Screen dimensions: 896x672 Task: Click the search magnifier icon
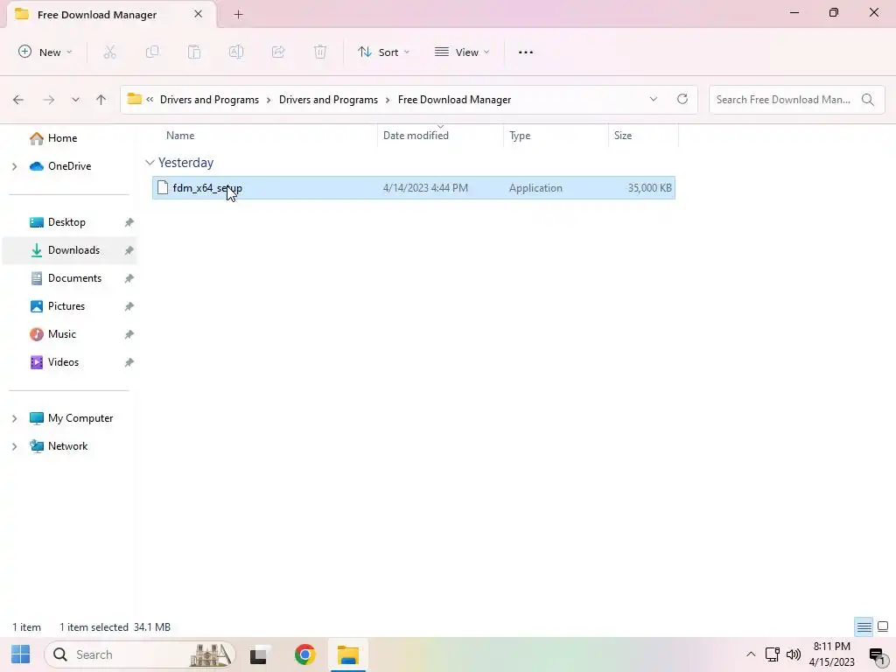coord(867,100)
